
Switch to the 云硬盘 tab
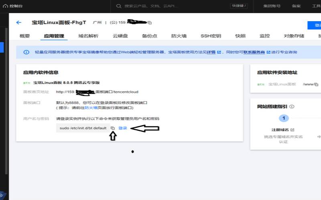120,36
